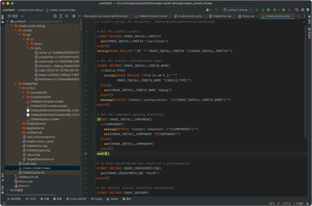312x206 pixels.
Task: Open the Structure panel on left strip
Action: [3, 177]
